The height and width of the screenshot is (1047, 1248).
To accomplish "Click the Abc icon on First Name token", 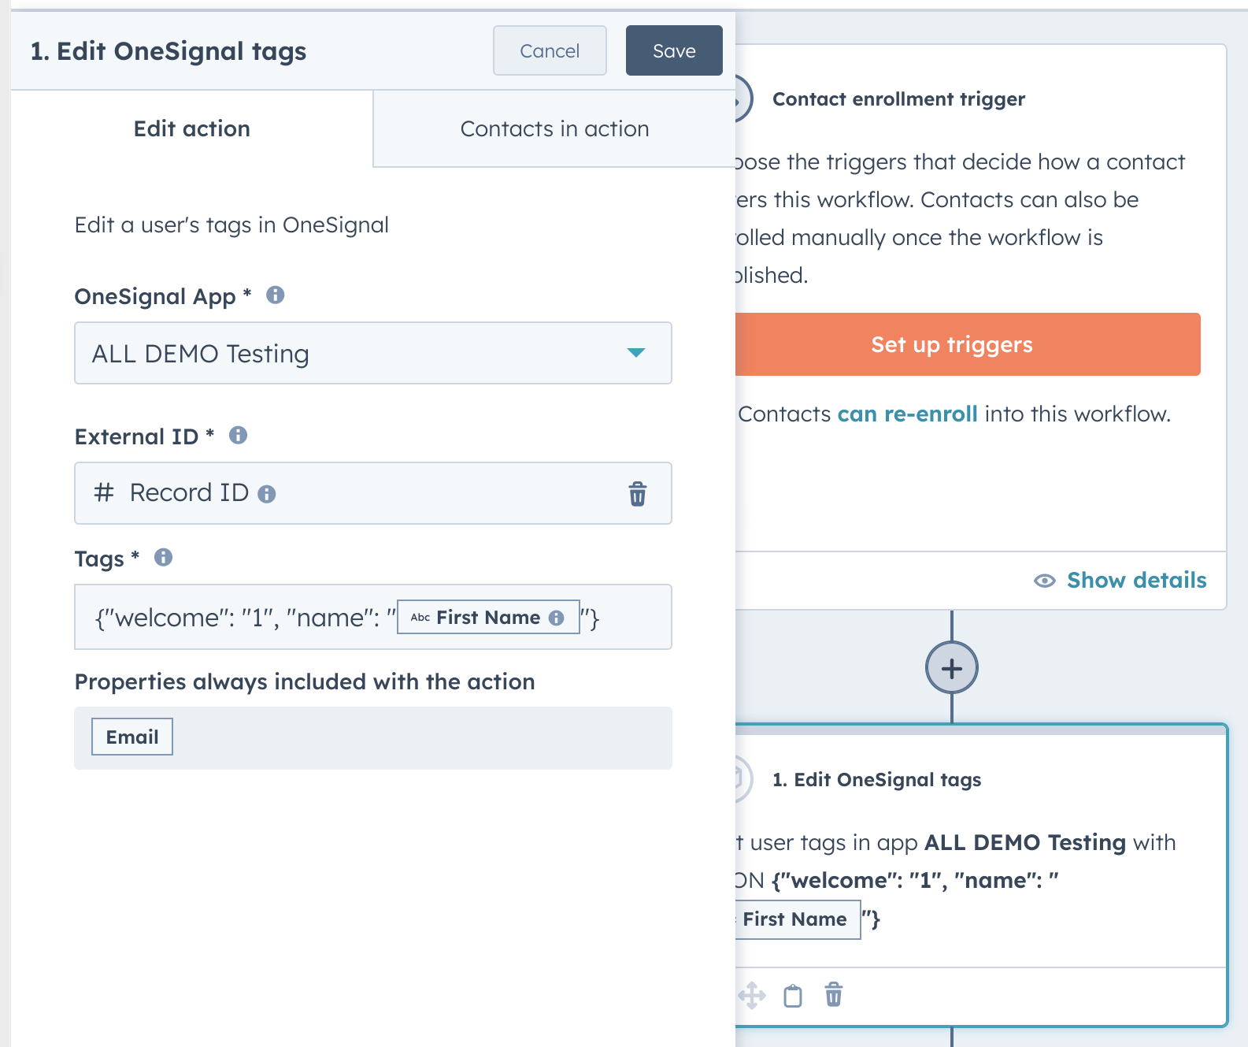I will pyautogui.click(x=420, y=618).
